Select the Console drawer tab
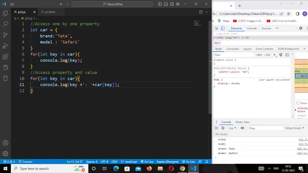 (x=226, y=122)
